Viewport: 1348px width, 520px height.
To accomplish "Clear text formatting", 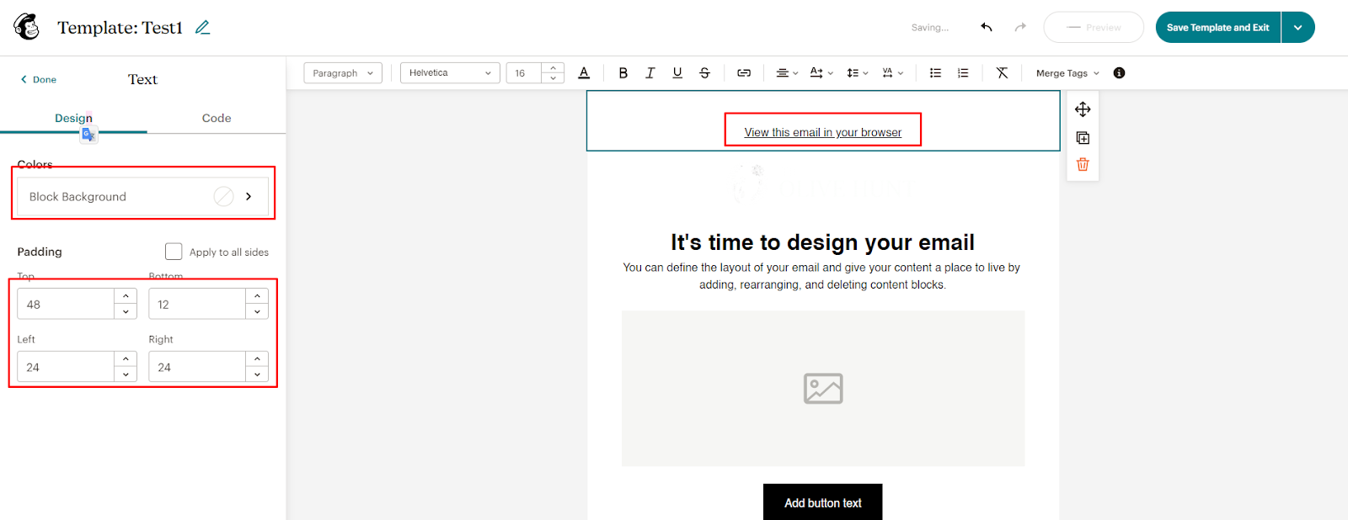I will [1002, 73].
